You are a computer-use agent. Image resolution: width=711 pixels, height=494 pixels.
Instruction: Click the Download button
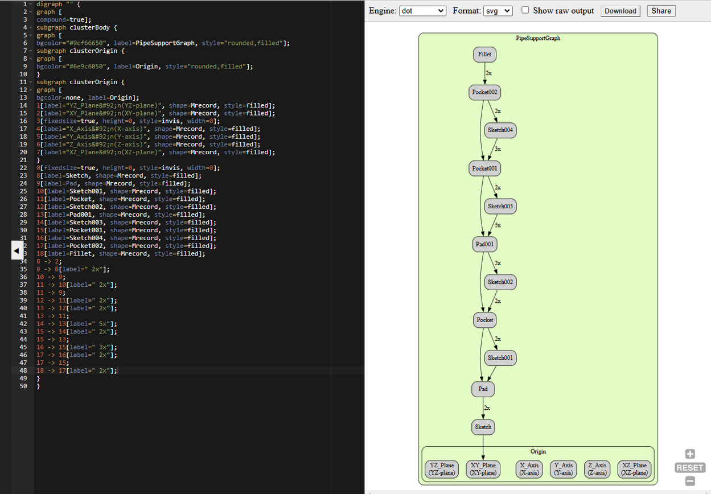tap(620, 11)
